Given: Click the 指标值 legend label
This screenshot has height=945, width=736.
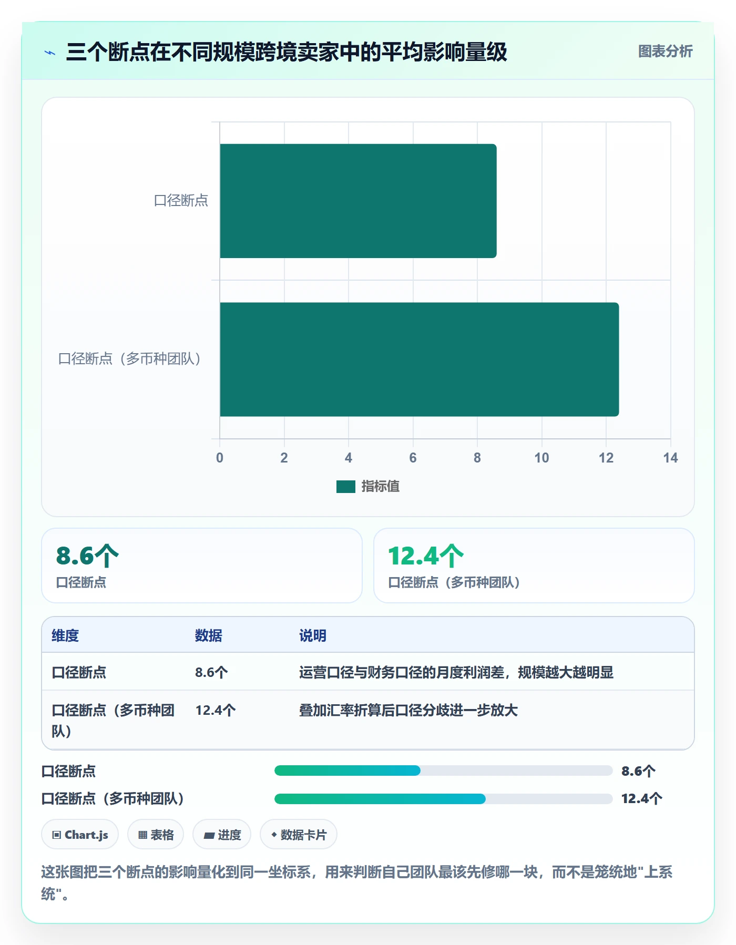Looking at the screenshot, I should pos(381,487).
